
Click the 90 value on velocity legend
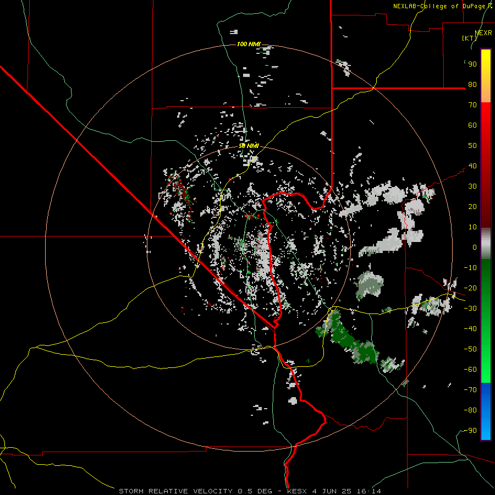472,64
